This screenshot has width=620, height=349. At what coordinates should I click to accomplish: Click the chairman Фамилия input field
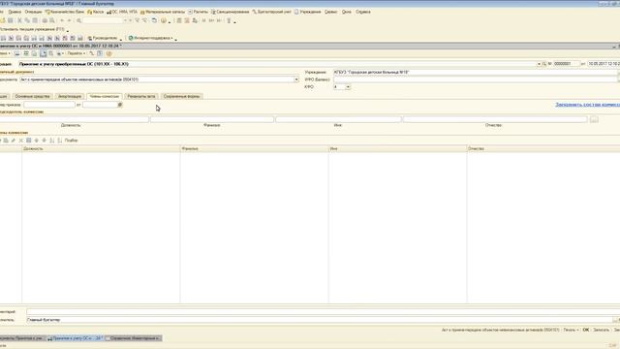tap(212, 119)
